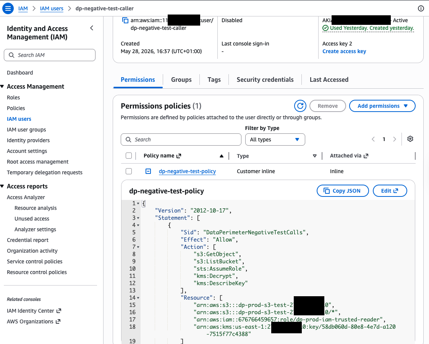This screenshot has width=429, height=344.
Task: Open table preferences gear icon
Action: pyautogui.click(x=410, y=139)
